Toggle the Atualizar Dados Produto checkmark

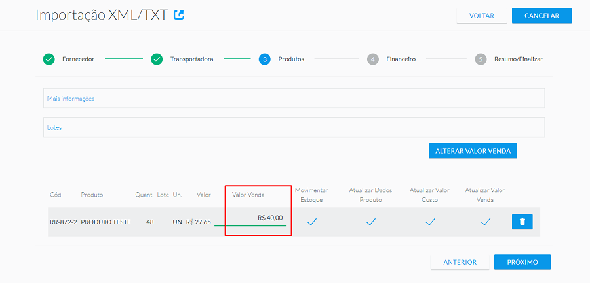(370, 222)
